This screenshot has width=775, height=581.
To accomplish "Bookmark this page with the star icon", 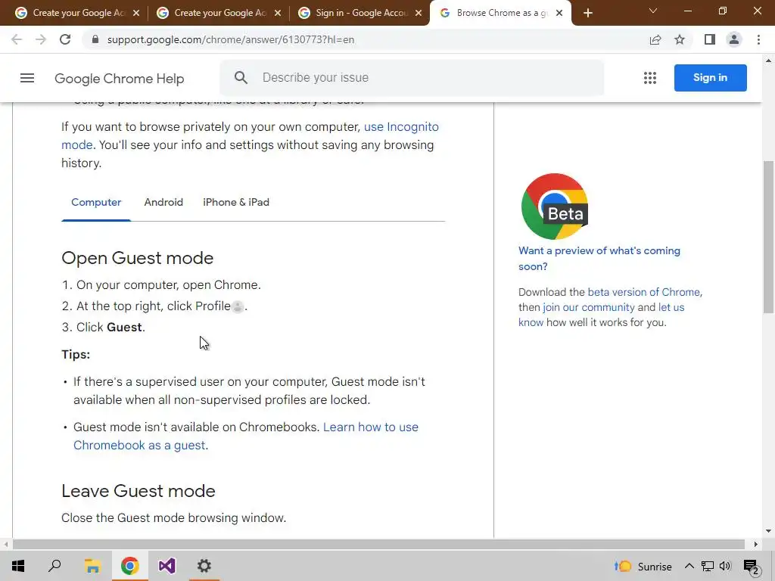I will tap(680, 39).
